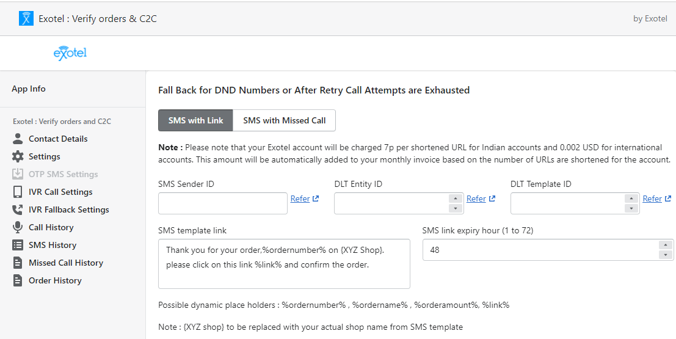Open OTP SMS Settings

click(x=64, y=174)
